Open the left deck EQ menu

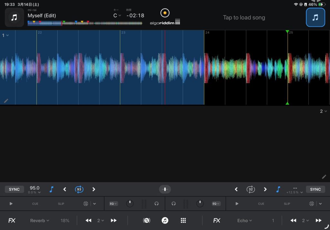(x=113, y=204)
